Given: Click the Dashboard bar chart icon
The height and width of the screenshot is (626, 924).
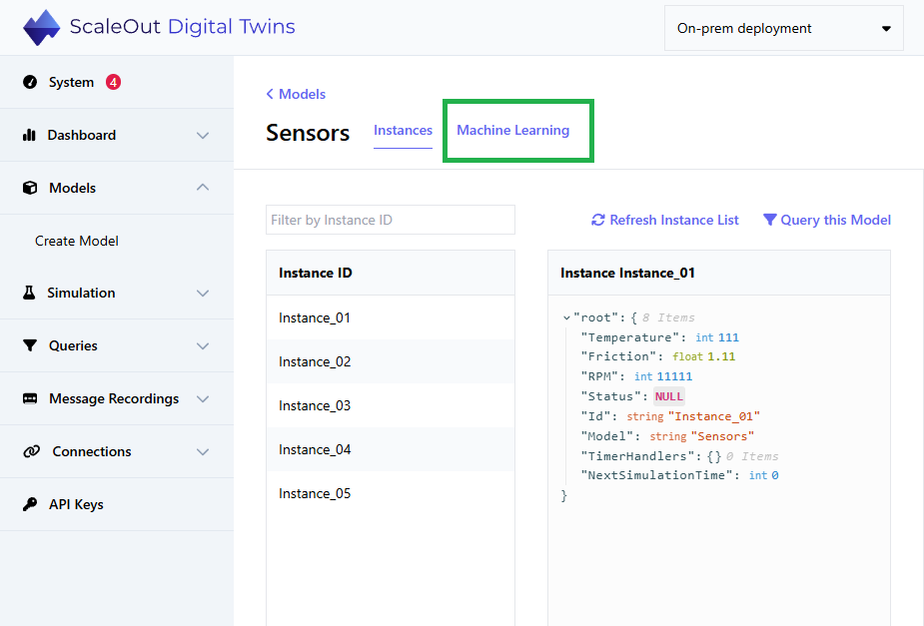Looking at the screenshot, I should click(x=29, y=135).
